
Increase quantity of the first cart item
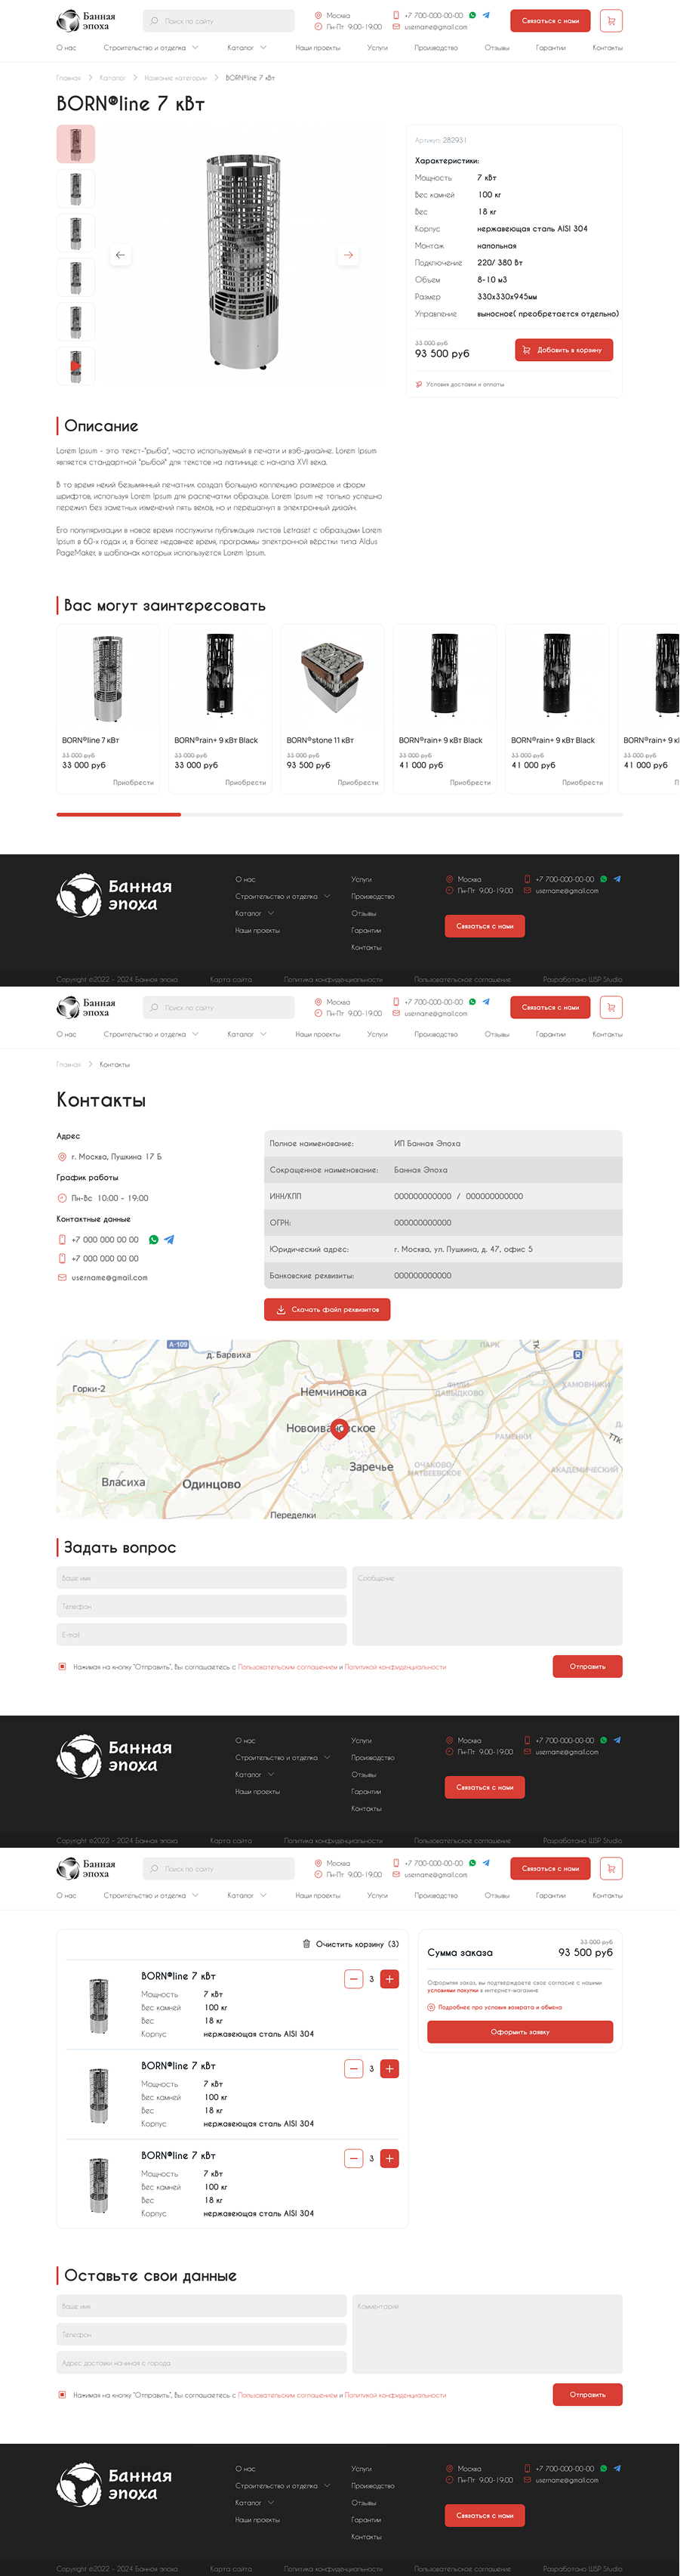[389, 1979]
